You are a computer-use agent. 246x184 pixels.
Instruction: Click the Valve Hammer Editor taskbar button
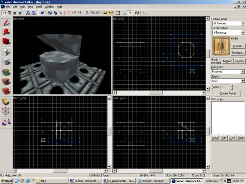(x=186, y=181)
